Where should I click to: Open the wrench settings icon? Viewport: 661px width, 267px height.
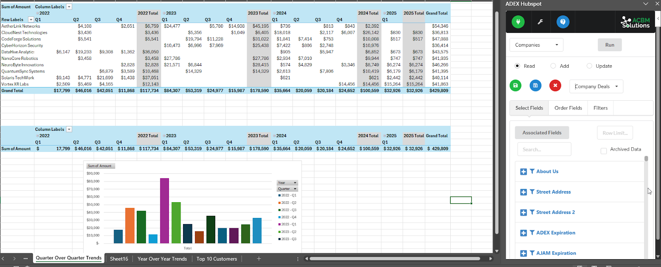click(x=540, y=22)
